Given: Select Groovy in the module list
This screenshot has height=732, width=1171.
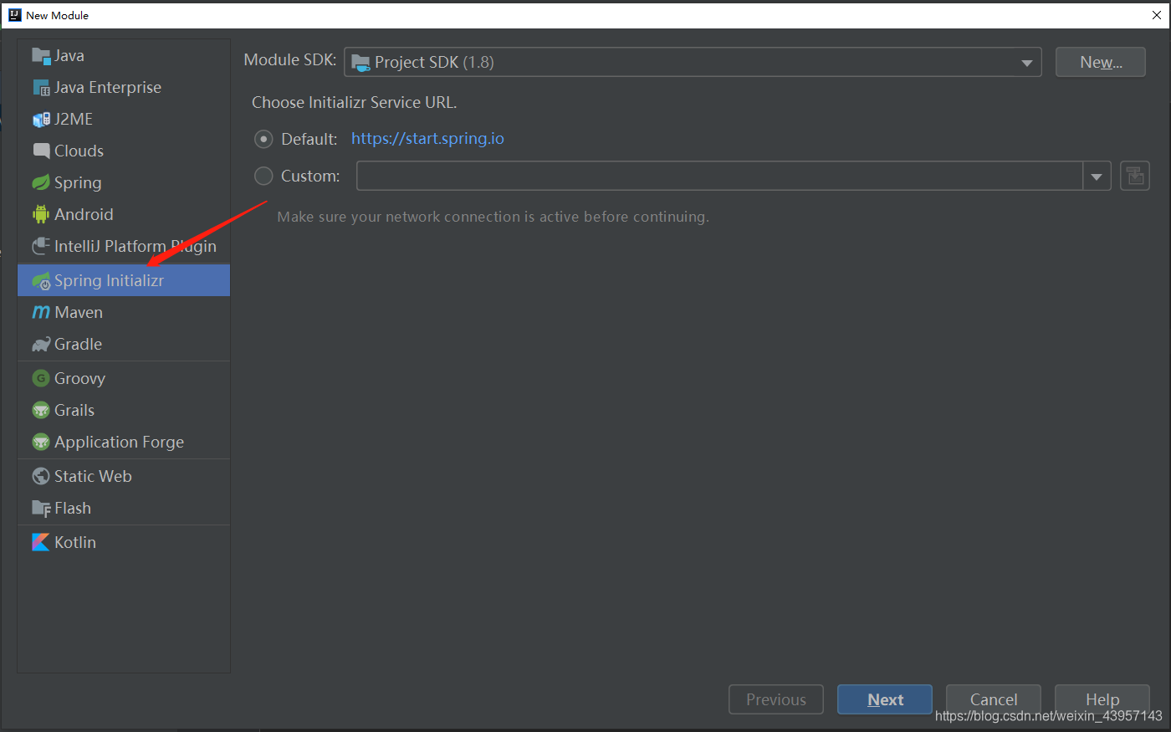Looking at the screenshot, I should (x=124, y=379).
